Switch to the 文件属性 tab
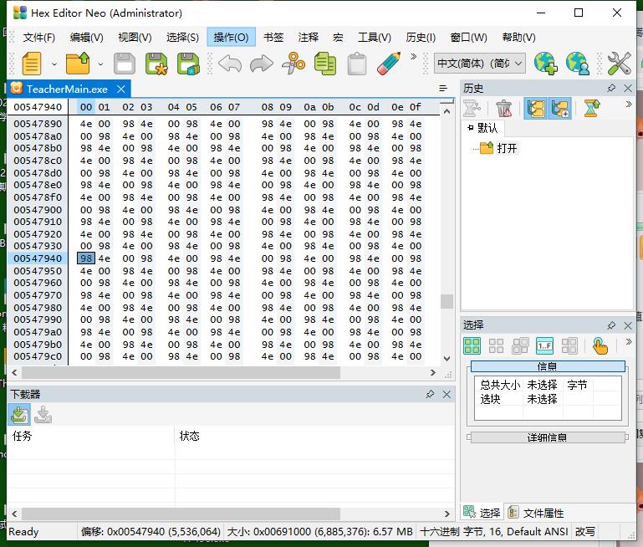The width and height of the screenshot is (643, 547). click(x=535, y=513)
